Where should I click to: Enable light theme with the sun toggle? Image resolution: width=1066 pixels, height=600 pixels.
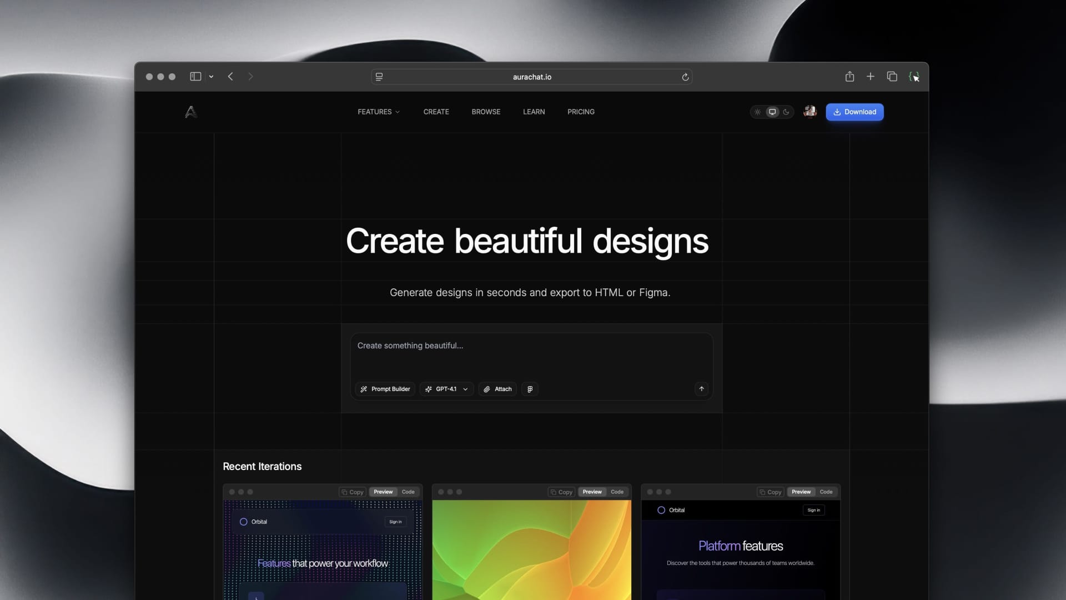click(x=757, y=112)
